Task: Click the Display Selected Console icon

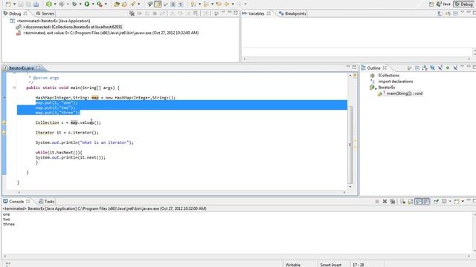Action: [x=444, y=201]
